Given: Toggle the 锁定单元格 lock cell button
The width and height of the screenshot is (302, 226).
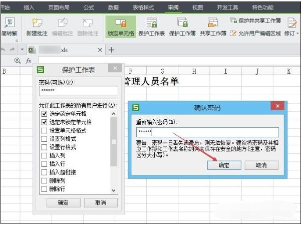Looking at the screenshot, I should 121,27.
